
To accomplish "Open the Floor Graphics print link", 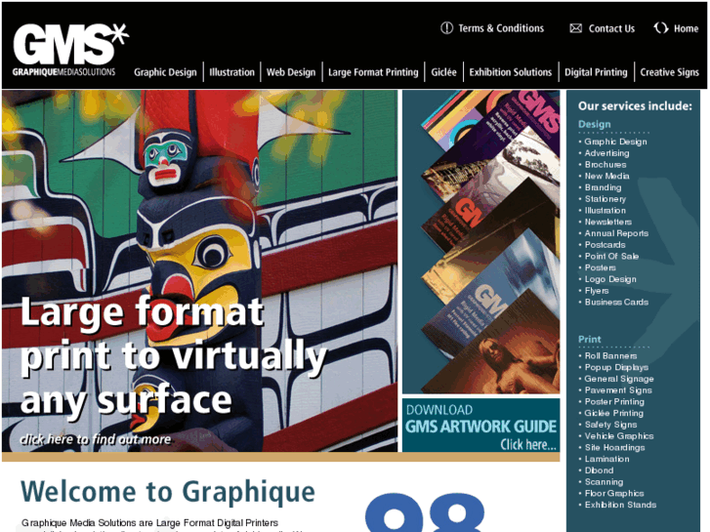I will click(614, 494).
